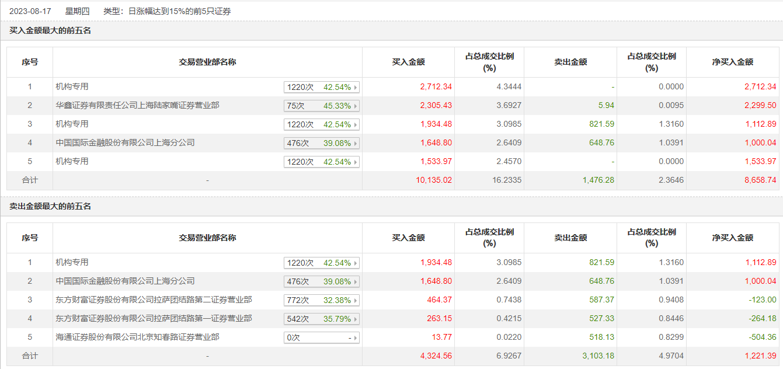Expand the 75次 45.33% dropdown
Image resolution: width=783 pixels, height=369 pixels.
321,106
